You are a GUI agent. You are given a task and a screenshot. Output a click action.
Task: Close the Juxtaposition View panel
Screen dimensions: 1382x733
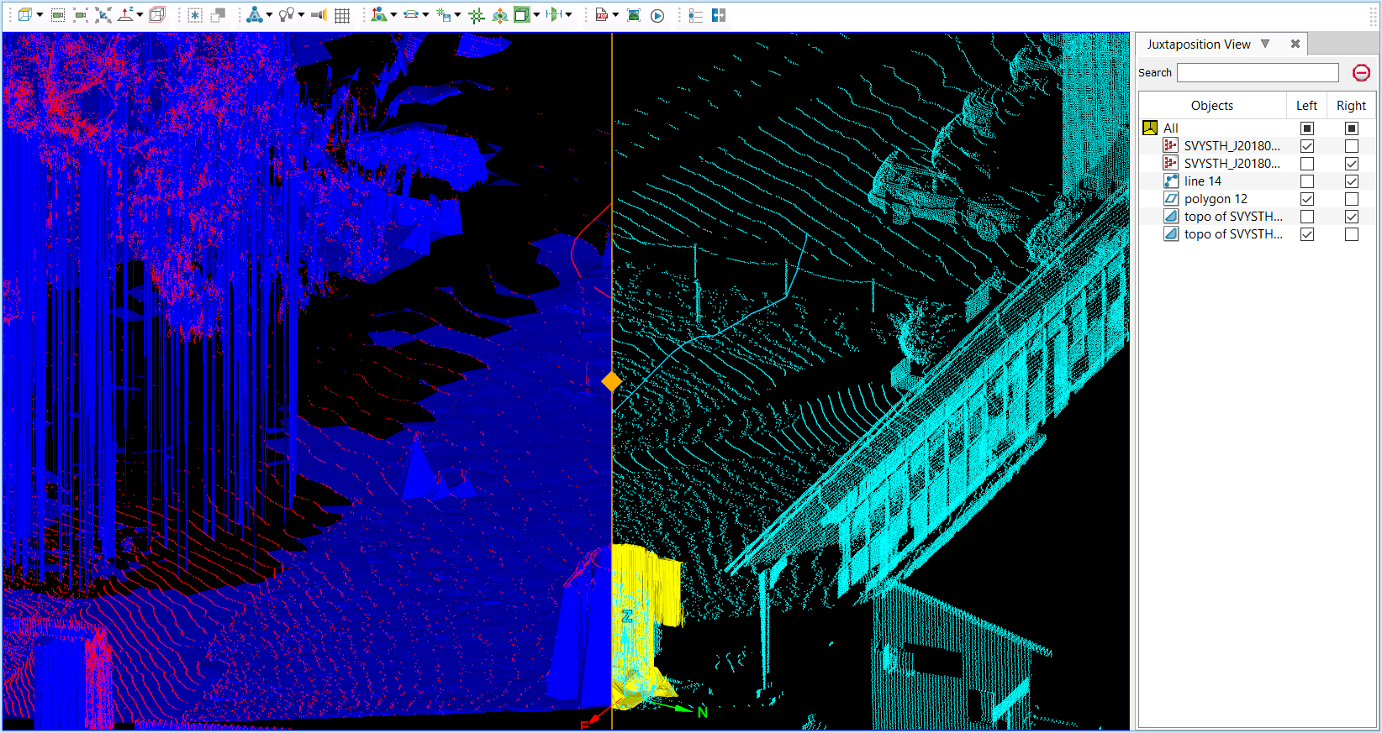click(1295, 44)
